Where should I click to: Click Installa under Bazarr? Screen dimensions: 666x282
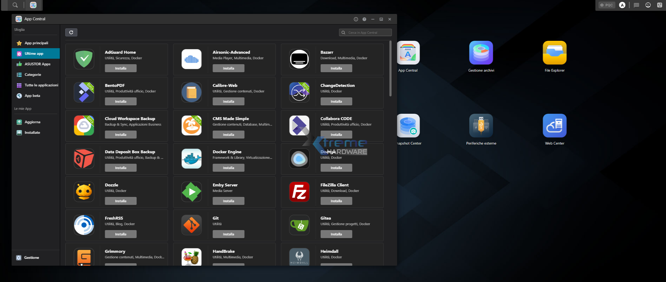336,68
